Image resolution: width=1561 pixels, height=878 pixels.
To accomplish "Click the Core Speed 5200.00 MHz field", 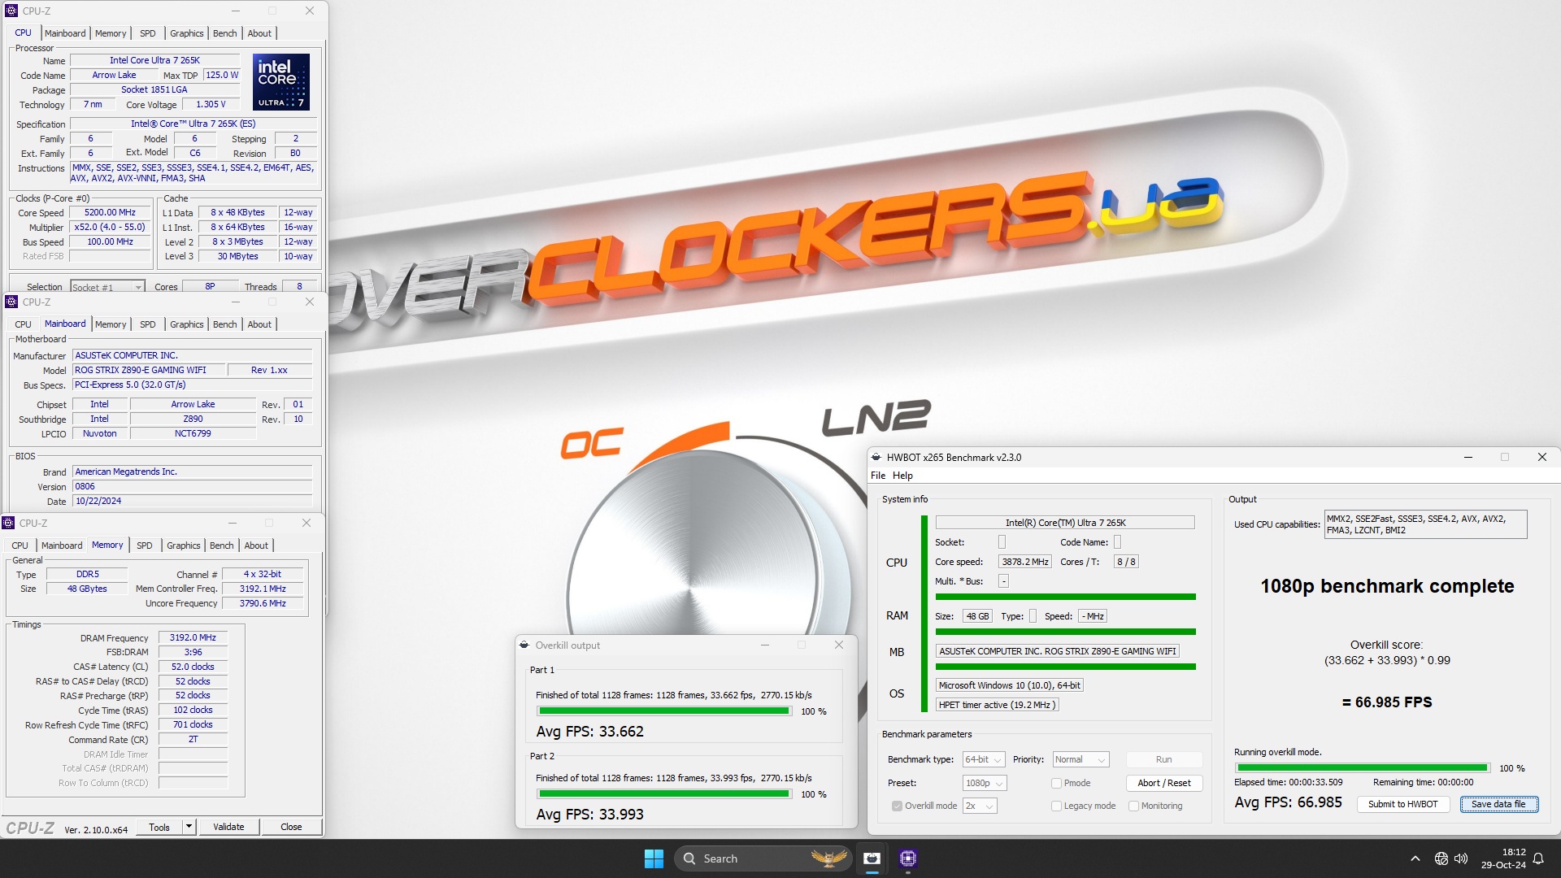I will pos(111,213).
